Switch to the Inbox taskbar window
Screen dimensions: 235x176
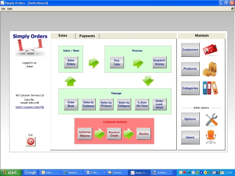50,173
